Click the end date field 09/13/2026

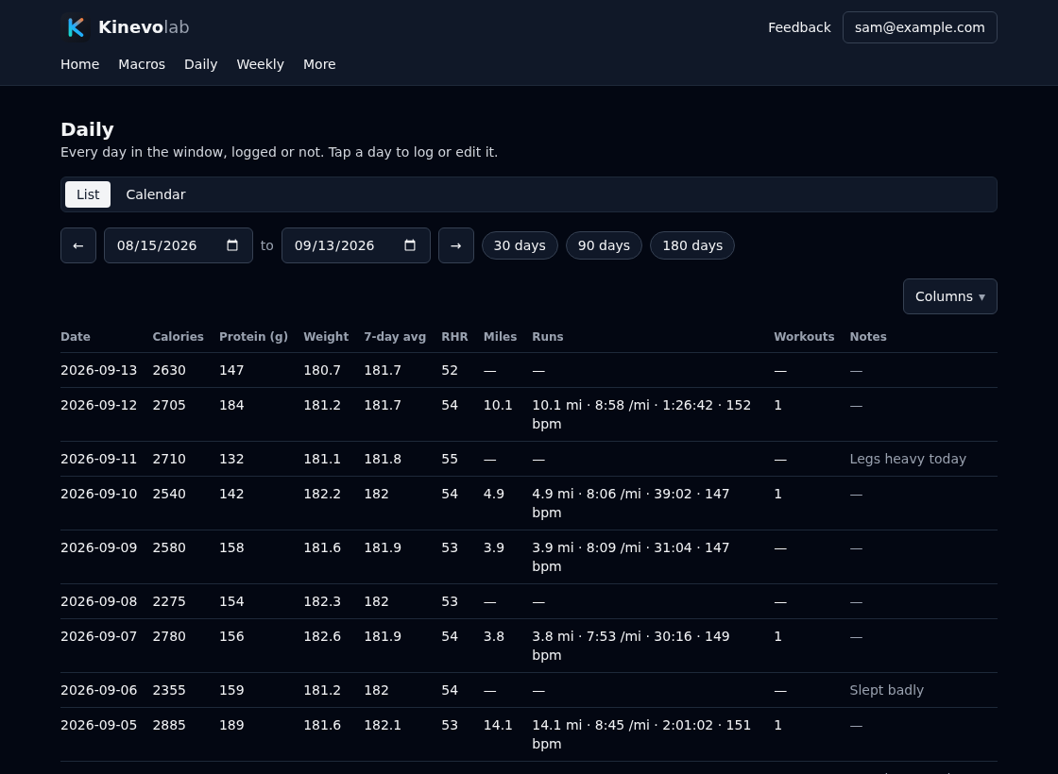click(x=355, y=245)
